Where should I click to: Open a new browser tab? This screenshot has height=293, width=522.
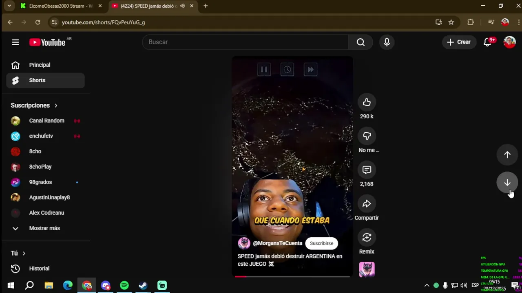206,6
